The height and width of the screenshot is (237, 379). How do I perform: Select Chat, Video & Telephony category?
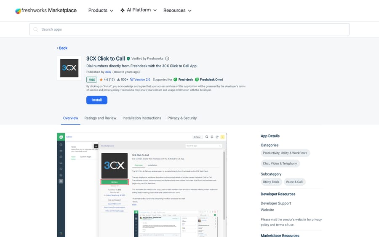tap(280, 164)
